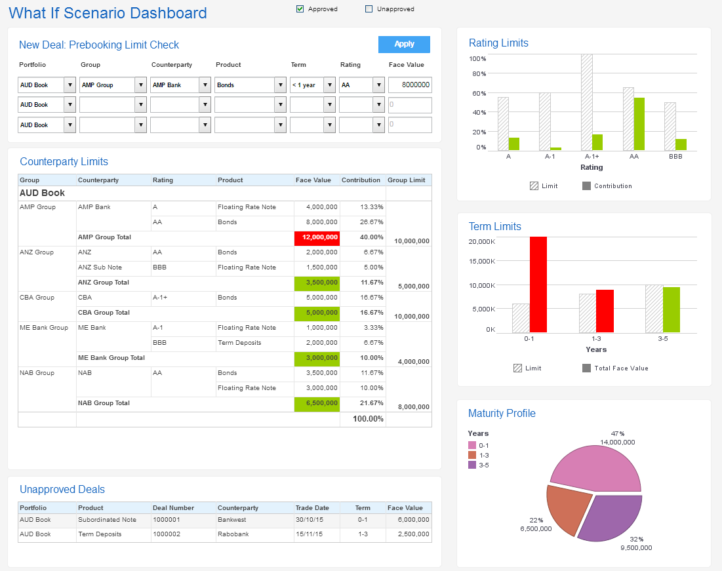The height and width of the screenshot is (571, 722).
Task: Expand the '< 1 year' term dropdown
Action: [329, 85]
